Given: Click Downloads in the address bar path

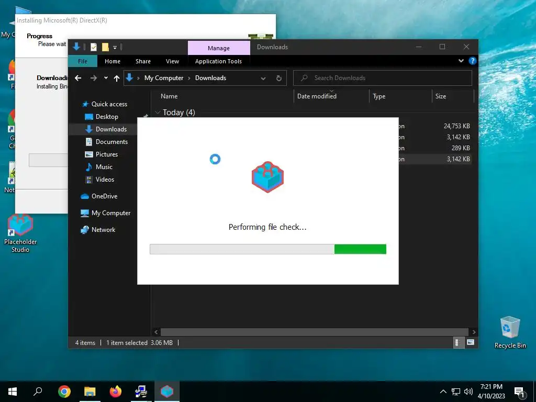Looking at the screenshot, I should coord(210,78).
